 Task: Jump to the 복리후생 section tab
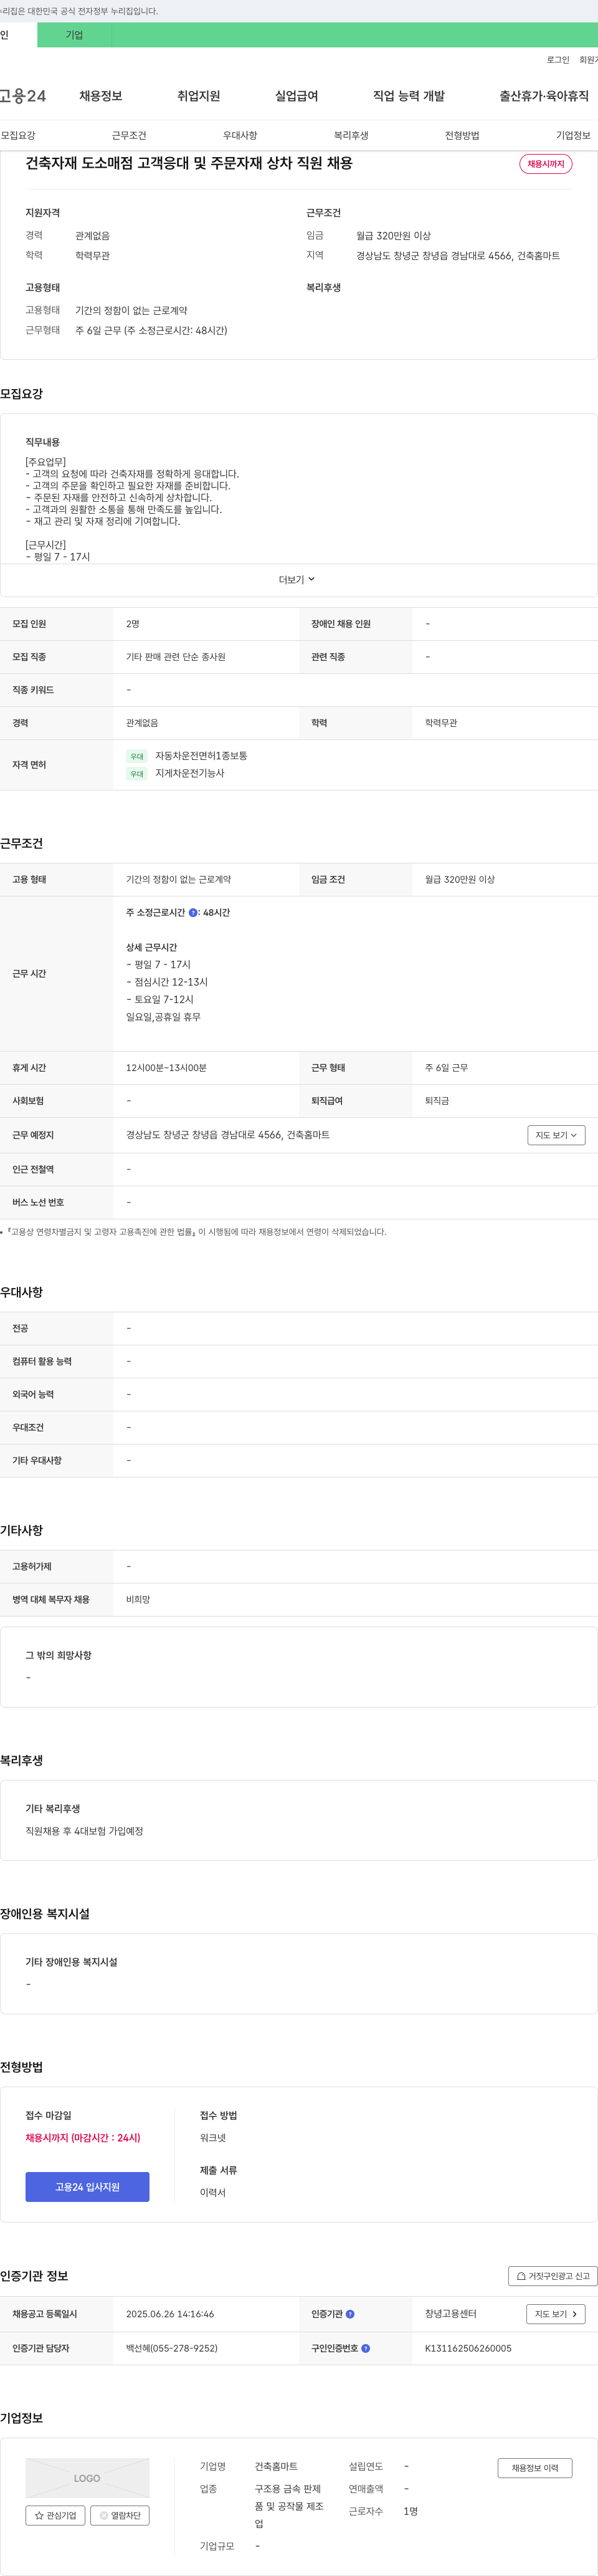(x=351, y=135)
